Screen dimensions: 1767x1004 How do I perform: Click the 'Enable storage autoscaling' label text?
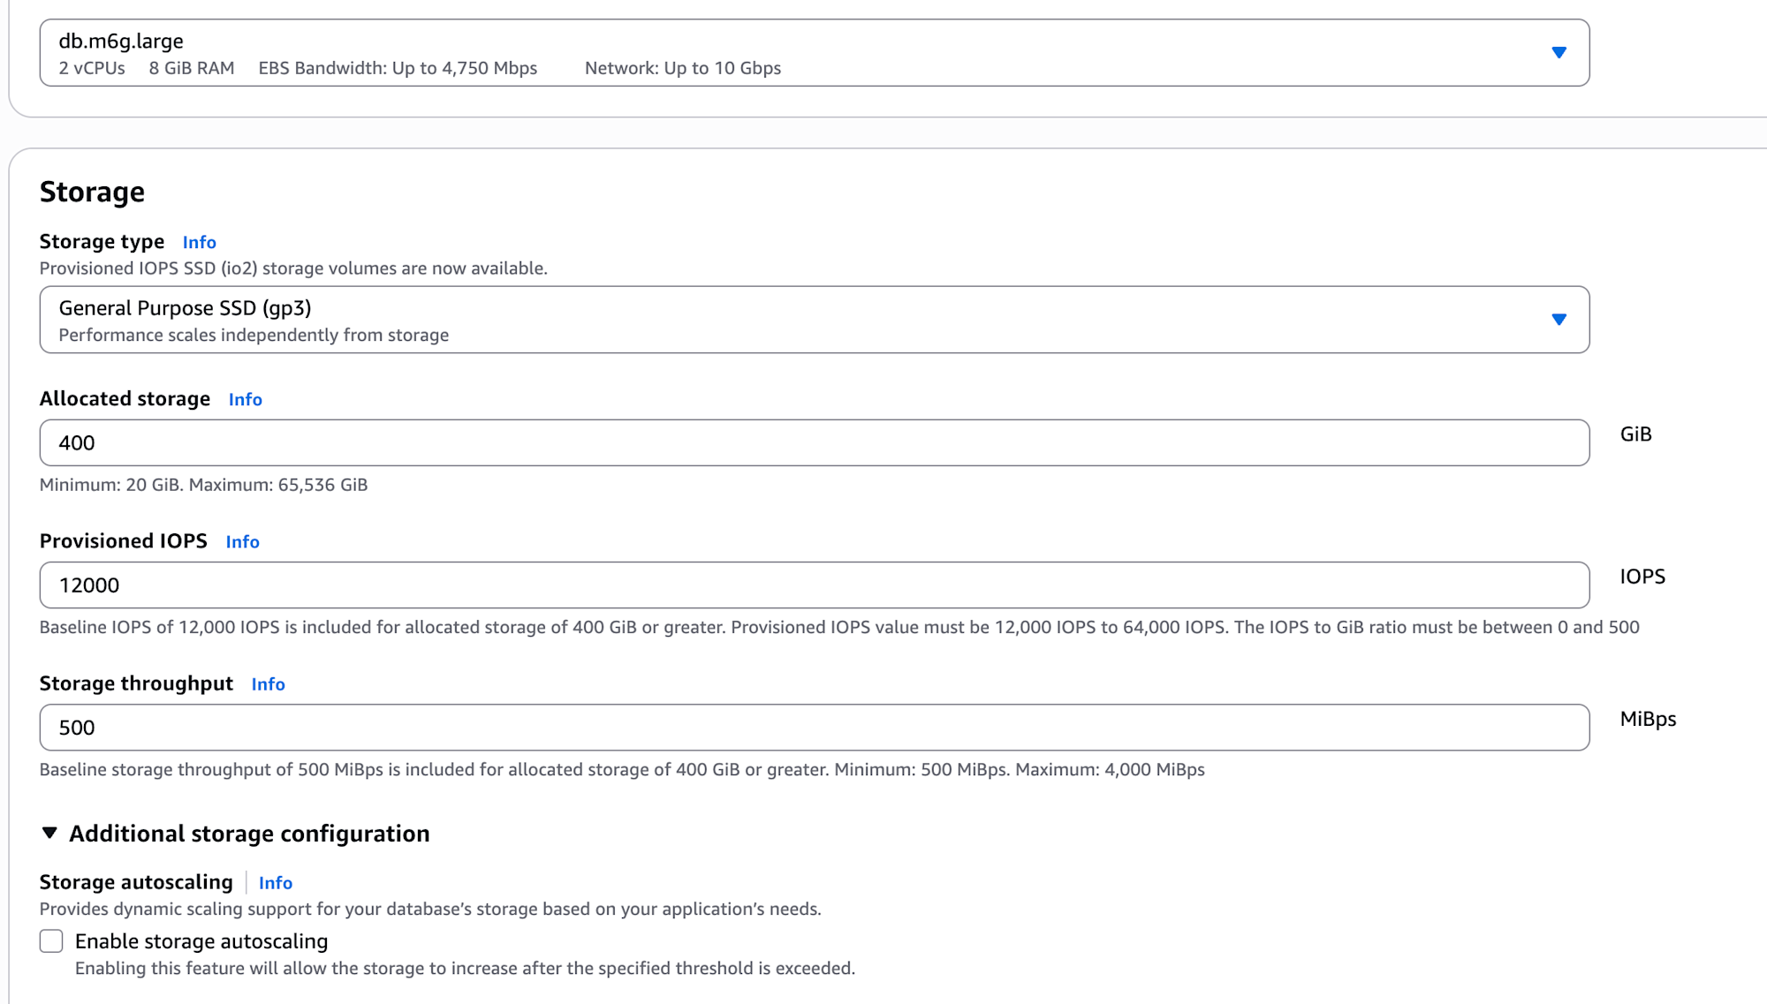[x=201, y=941]
